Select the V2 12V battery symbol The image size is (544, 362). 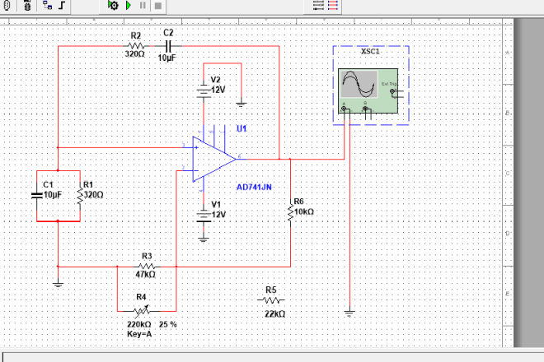coord(204,90)
